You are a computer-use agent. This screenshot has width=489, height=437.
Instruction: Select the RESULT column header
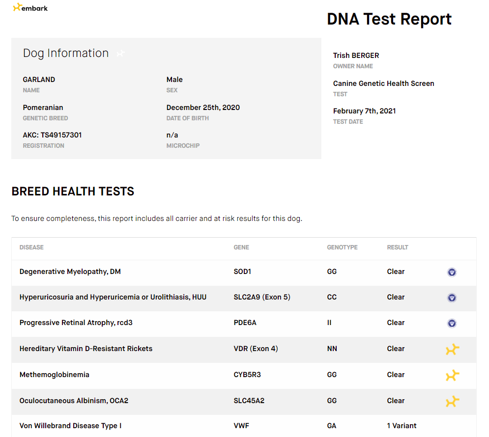(x=398, y=247)
